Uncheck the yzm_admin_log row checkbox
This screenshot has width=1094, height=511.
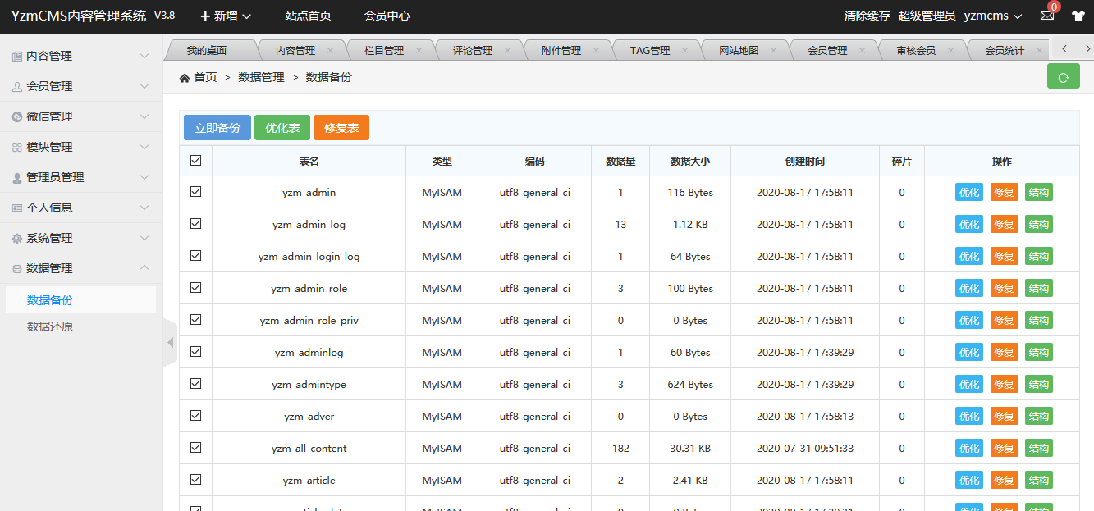pos(195,224)
